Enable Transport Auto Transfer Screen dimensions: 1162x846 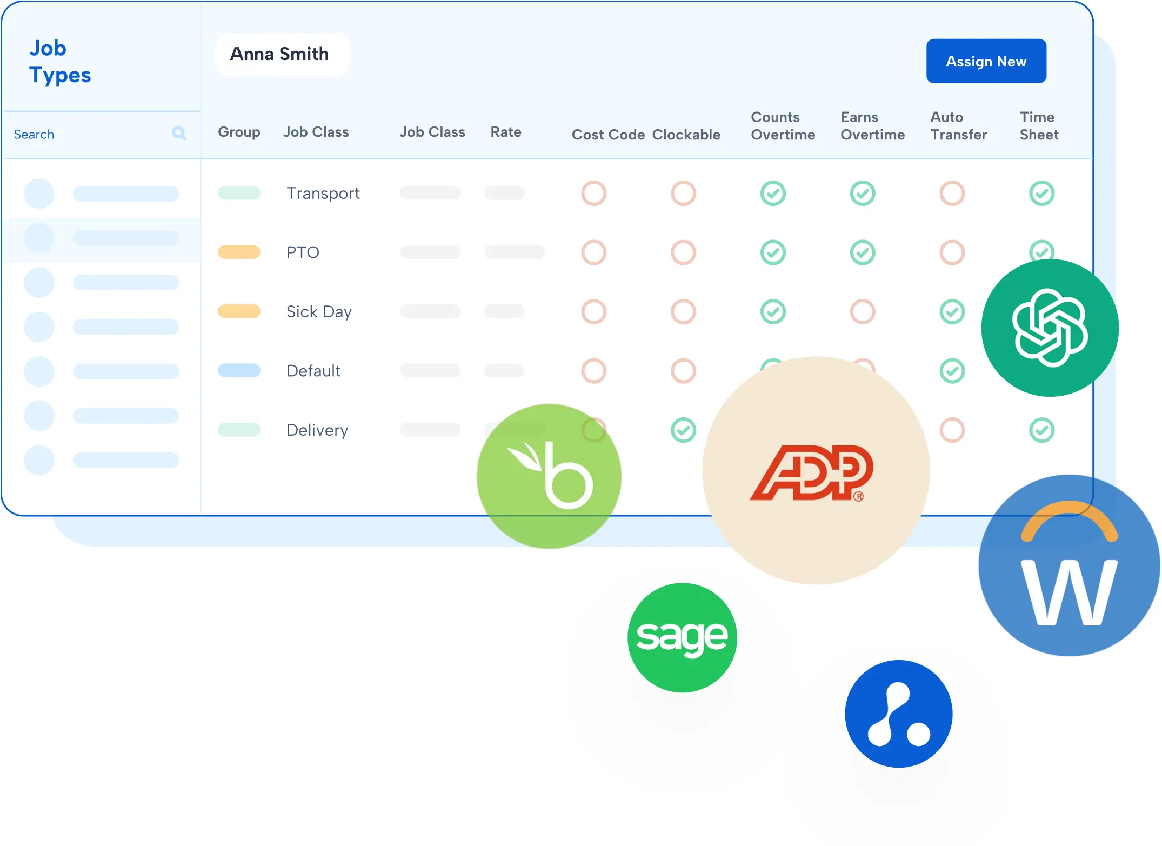click(x=952, y=194)
